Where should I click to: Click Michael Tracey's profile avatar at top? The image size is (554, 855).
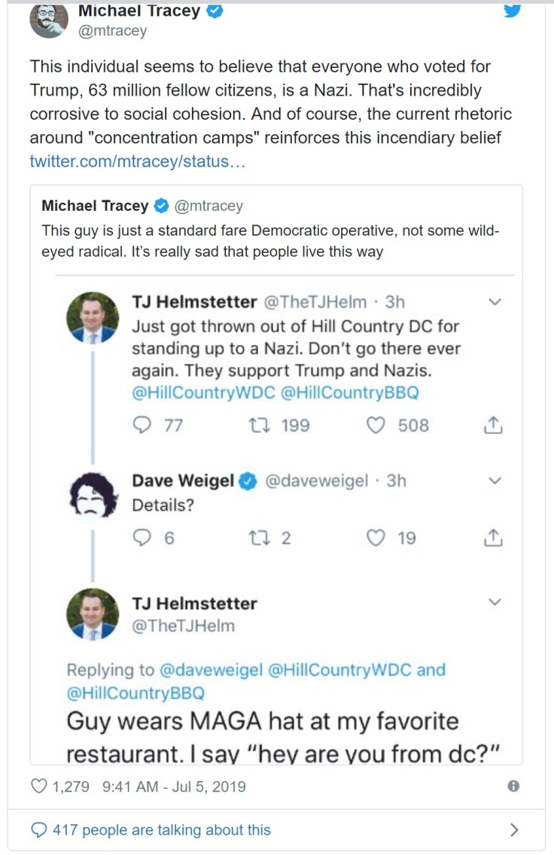click(x=49, y=19)
